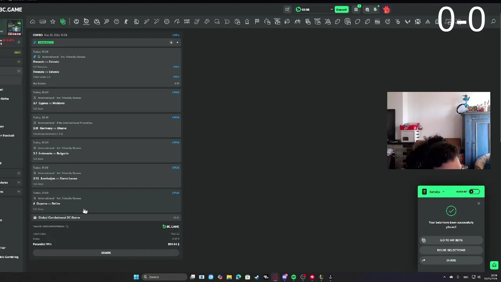Select the Counter-Strike shooter icon
Image resolution: width=501 pixels, height=282 pixels.
click(x=126, y=22)
